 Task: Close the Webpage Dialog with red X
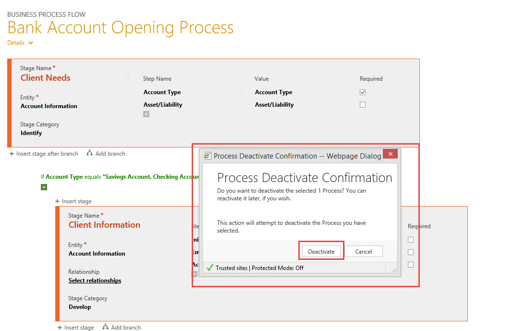[390, 154]
